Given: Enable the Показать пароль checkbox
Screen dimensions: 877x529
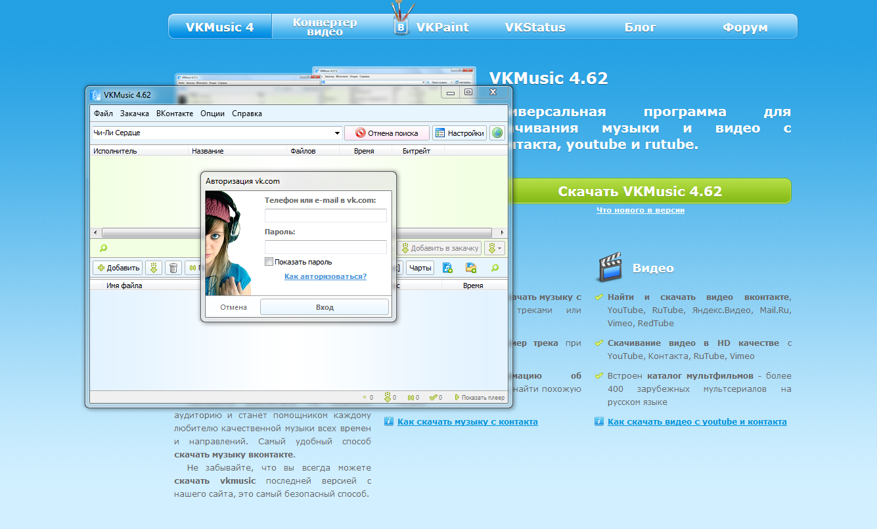Looking at the screenshot, I should 269,261.
